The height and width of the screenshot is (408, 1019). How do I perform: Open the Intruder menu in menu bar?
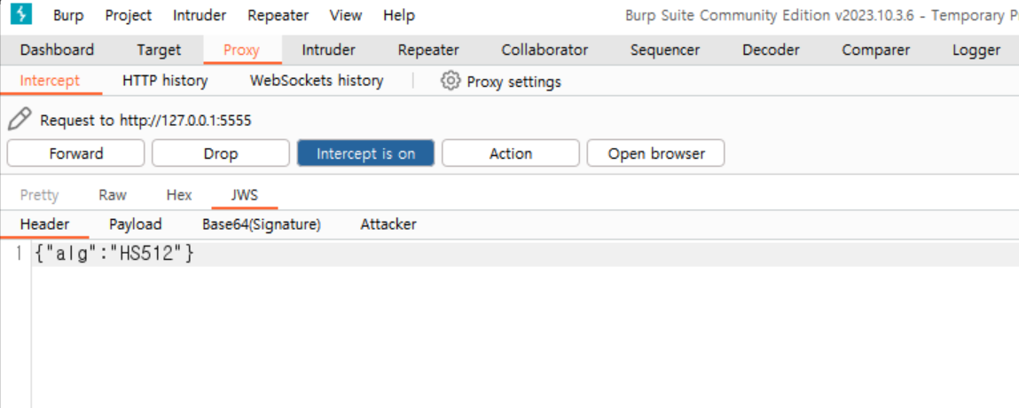point(200,16)
